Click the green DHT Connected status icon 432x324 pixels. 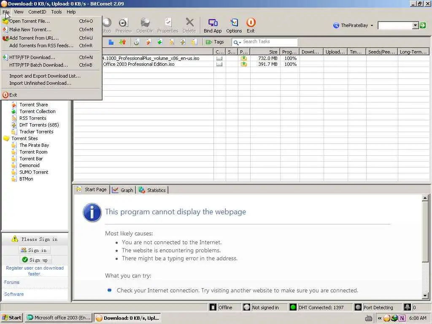293,307
